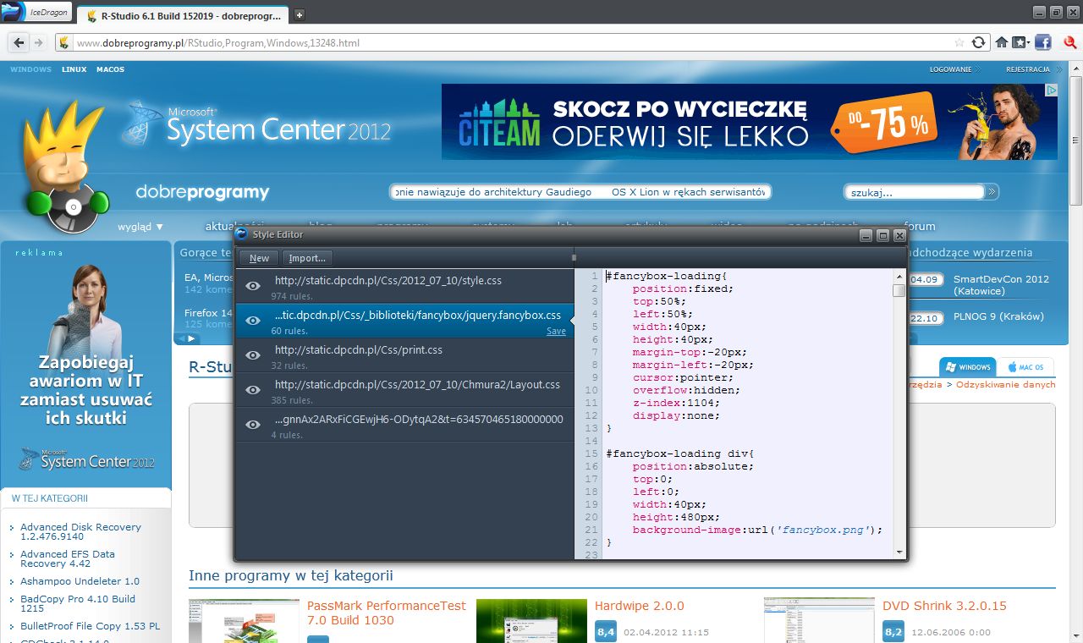Click the Style Editor scrollbar down arrow
This screenshot has width=1083, height=643.
899,552
